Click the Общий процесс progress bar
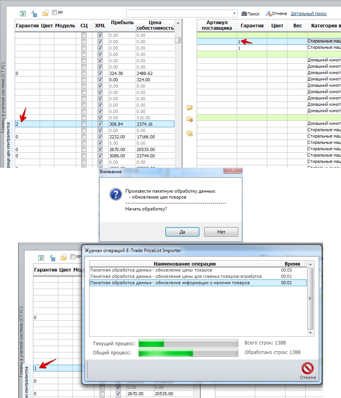341x398 pixels. [x=188, y=353]
